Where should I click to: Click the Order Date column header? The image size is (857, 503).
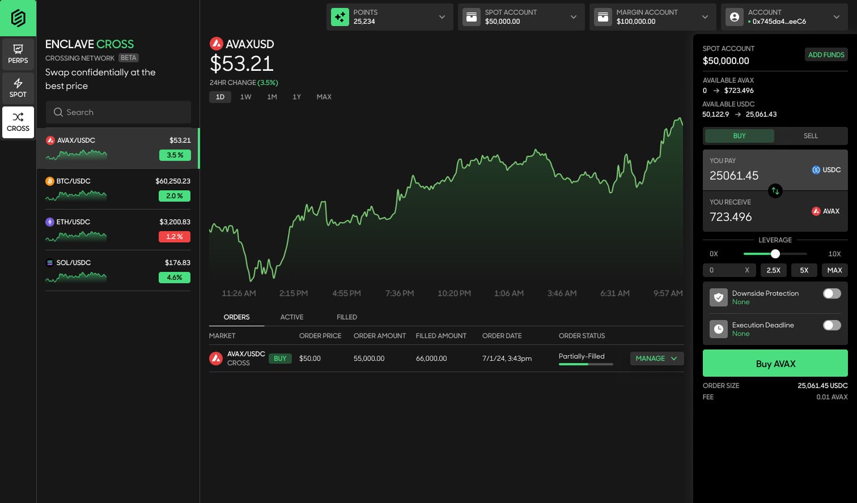point(502,336)
